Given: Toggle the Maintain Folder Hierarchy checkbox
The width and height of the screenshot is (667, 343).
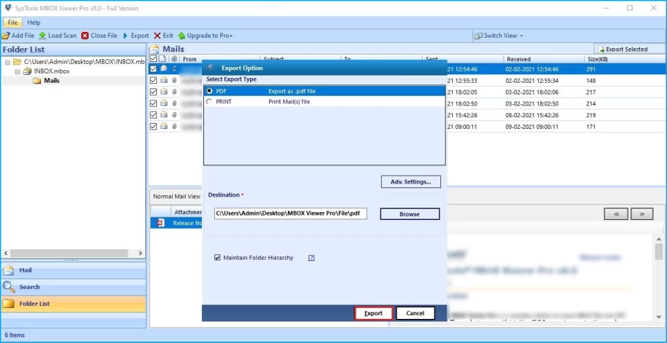Looking at the screenshot, I should (x=218, y=258).
